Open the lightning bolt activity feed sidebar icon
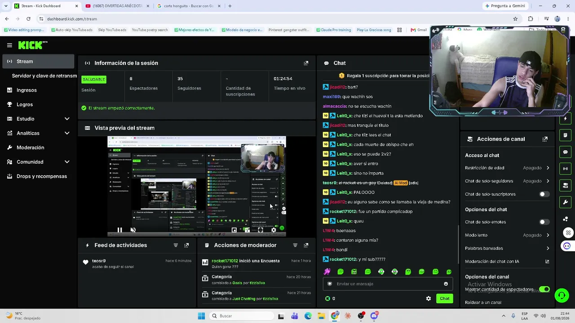The width and height of the screenshot is (575, 323). click(x=565, y=119)
